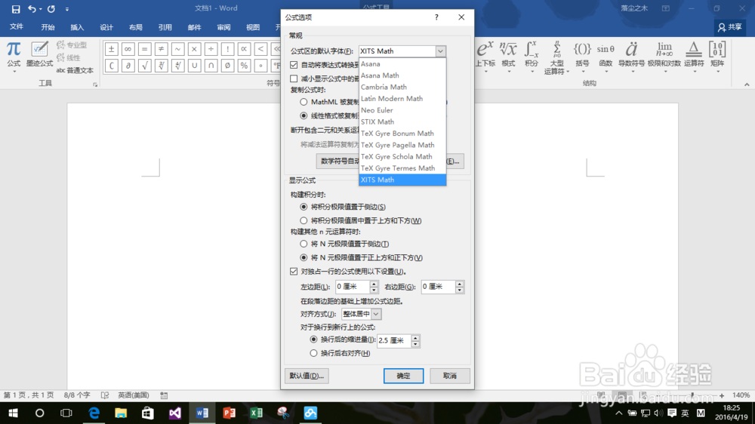The height and width of the screenshot is (424, 755).
Task: Select 换行后的缩进量 radio button
Action: [313, 340]
